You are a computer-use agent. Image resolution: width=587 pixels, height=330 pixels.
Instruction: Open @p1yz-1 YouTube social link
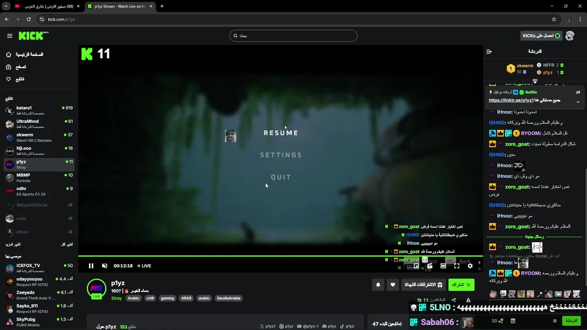(308, 326)
